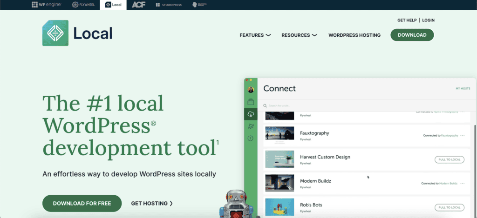Open the Harvest Custom Design thumbnail
Viewport: 477px width, 218px height.
point(279,159)
